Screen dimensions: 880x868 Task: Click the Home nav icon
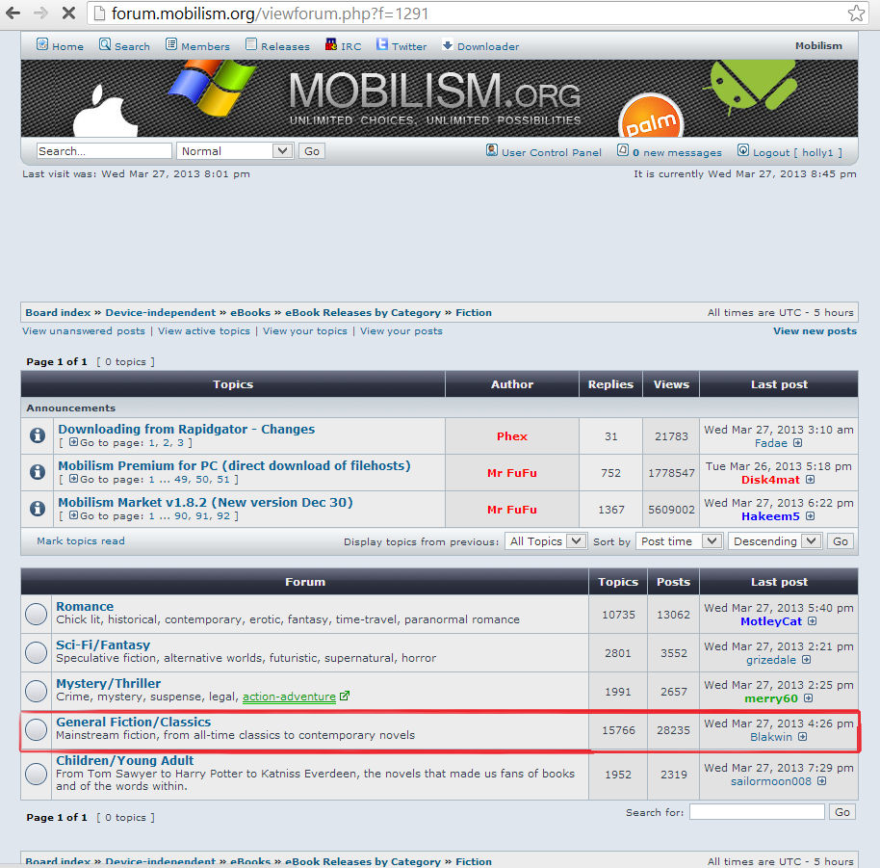click(x=42, y=44)
